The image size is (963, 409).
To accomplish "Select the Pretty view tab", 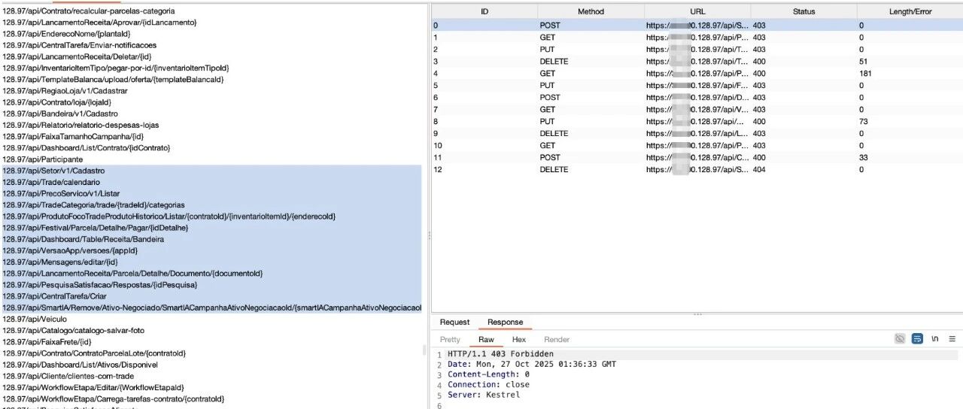I will tap(450, 340).
